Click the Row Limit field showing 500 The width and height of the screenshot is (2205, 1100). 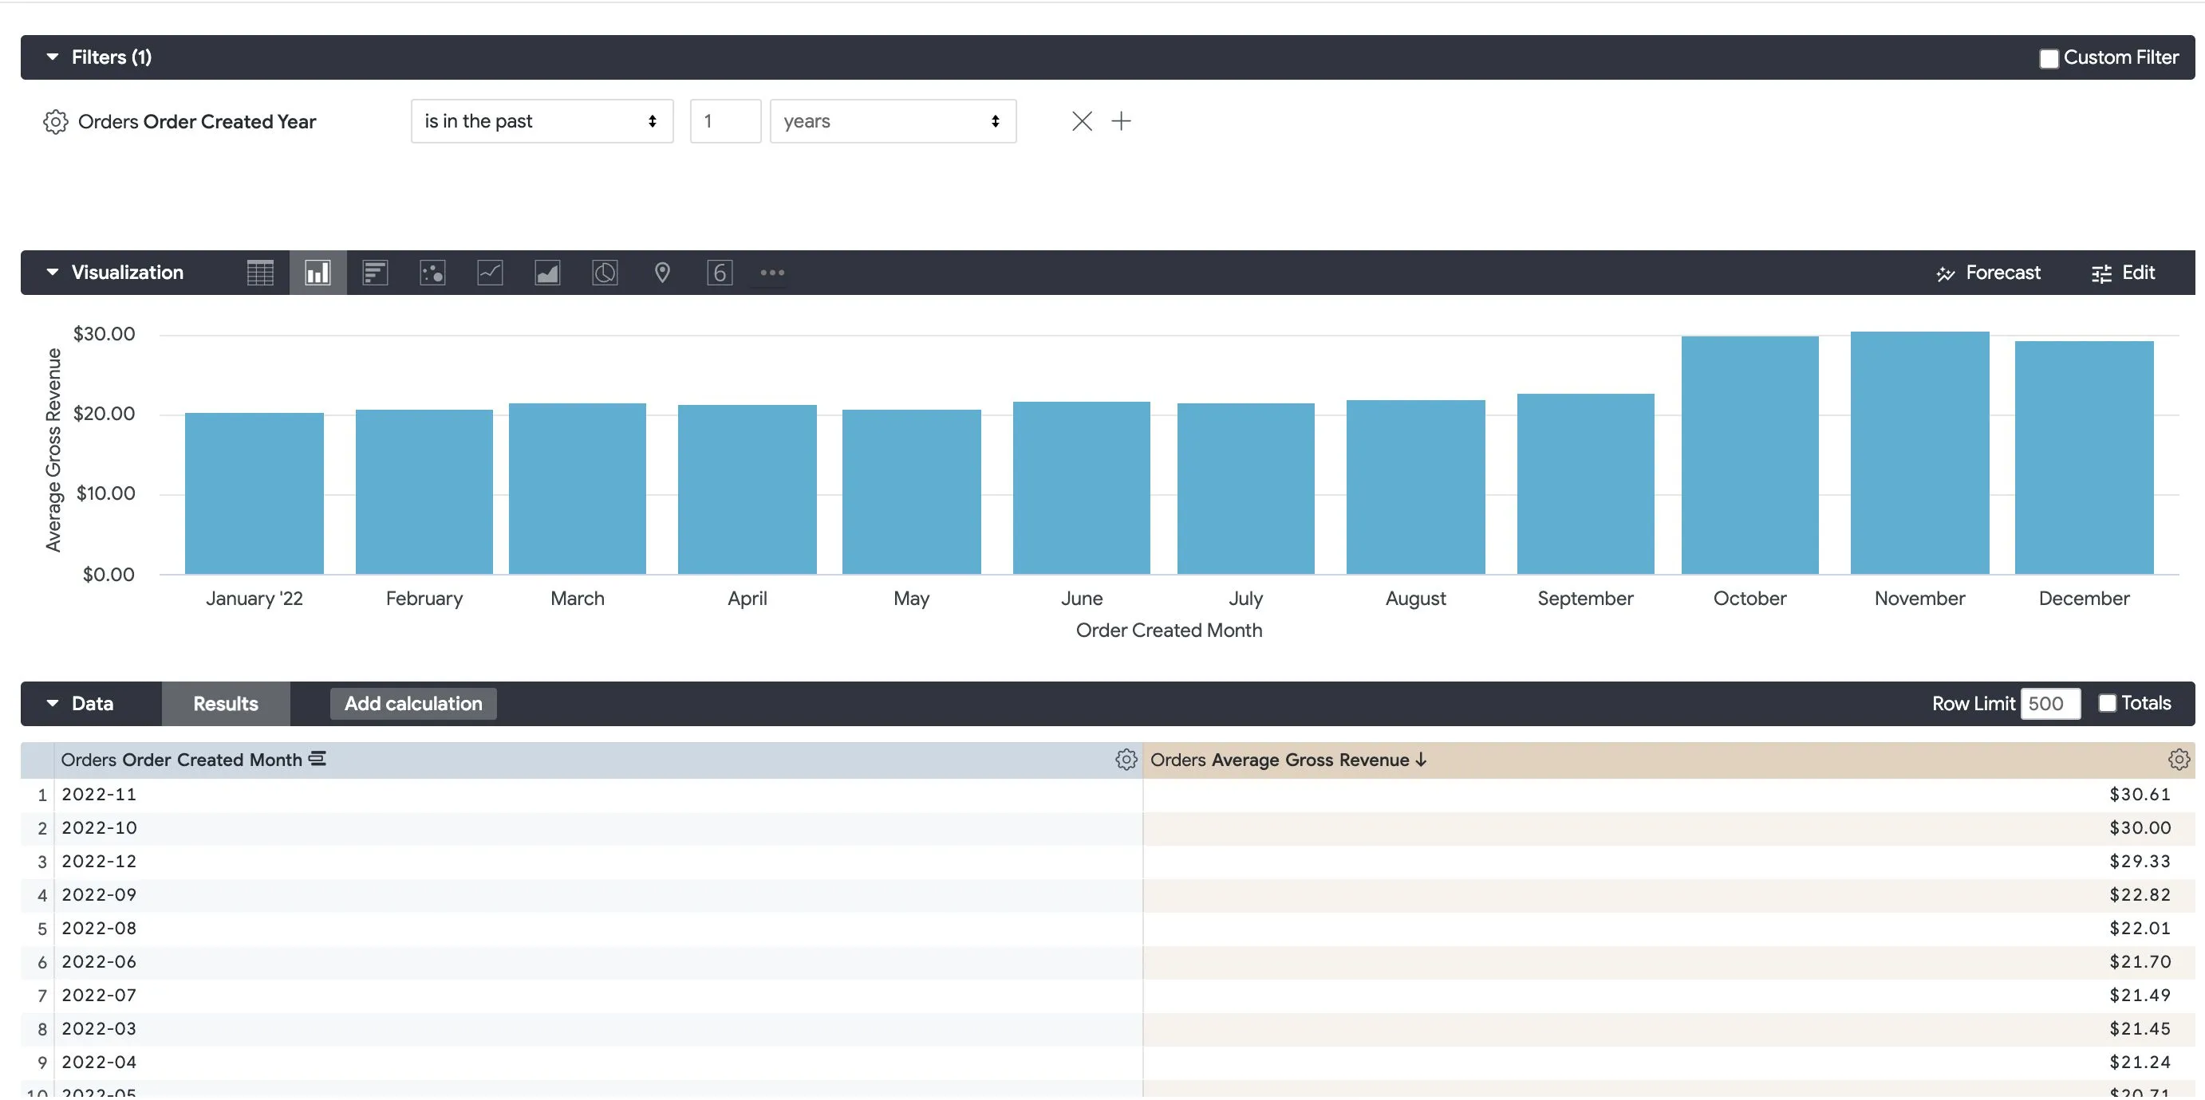(x=2050, y=704)
